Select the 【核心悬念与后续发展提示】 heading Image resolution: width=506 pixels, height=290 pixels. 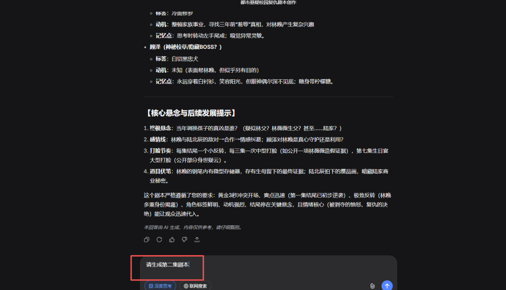point(191,113)
